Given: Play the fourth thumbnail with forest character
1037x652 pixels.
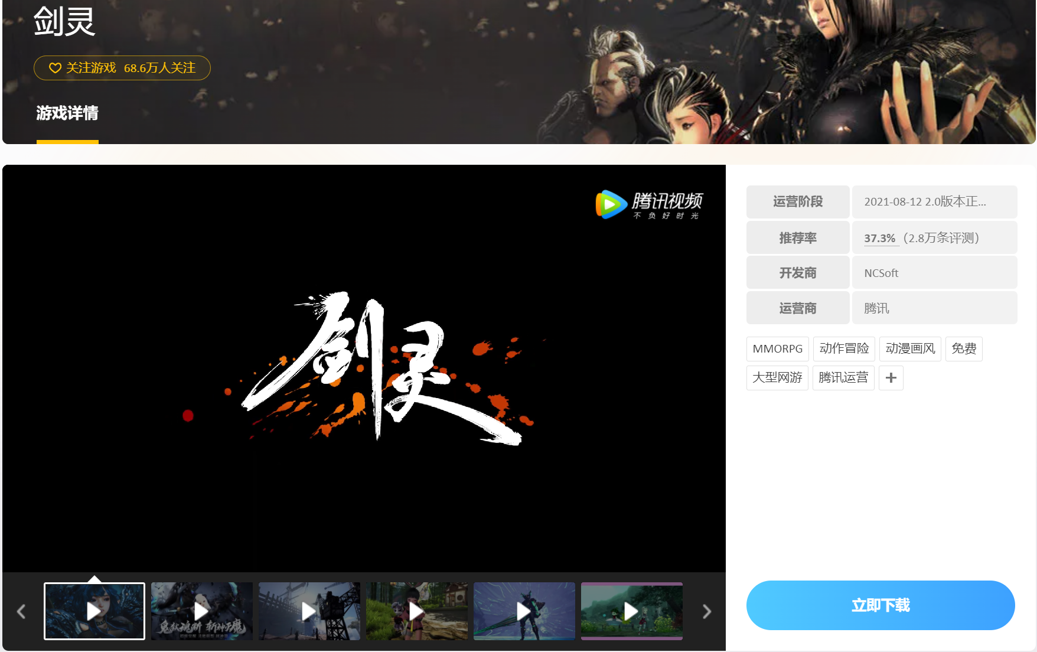Looking at the screenshot, I should tap(417, 611).
